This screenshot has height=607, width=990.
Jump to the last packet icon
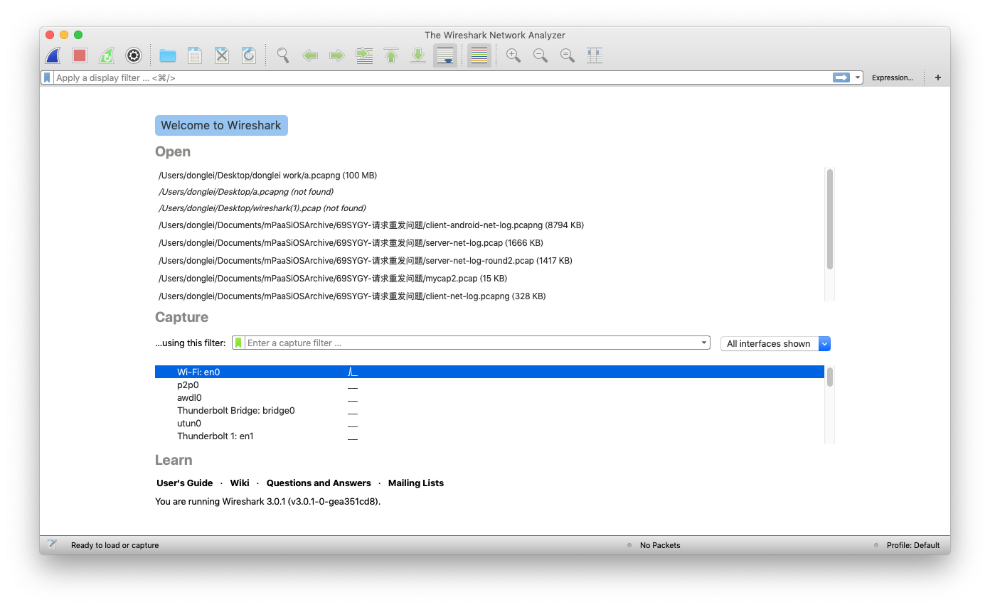click(x=418, y=55)
